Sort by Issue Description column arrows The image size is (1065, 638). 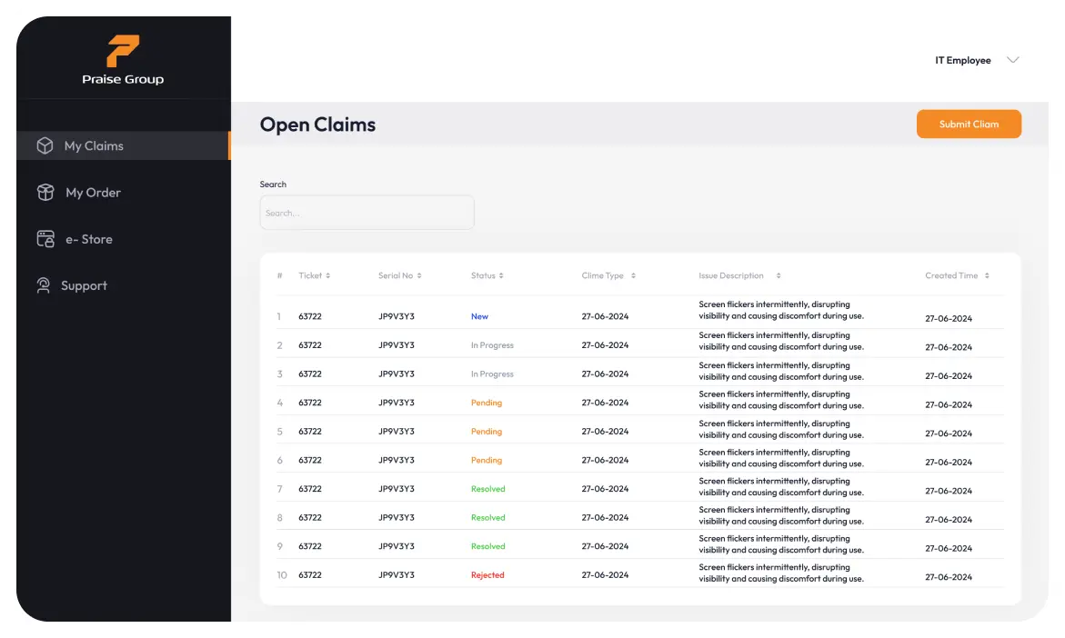tap(779, 275)
